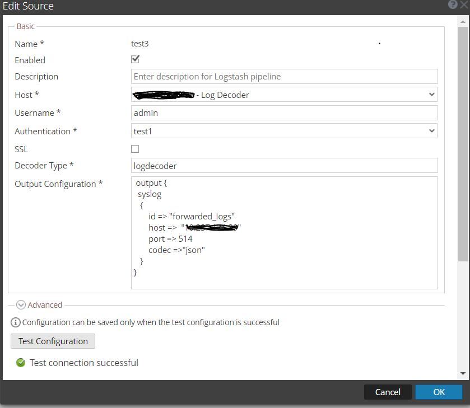Click the info icon beside the configuration note
470x408 pixels.
(x=16, y=322)
